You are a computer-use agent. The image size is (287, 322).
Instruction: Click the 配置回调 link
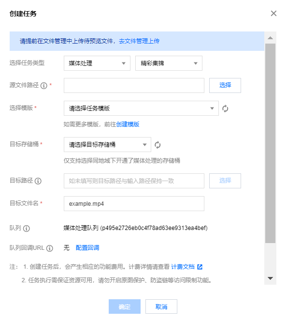87,247
